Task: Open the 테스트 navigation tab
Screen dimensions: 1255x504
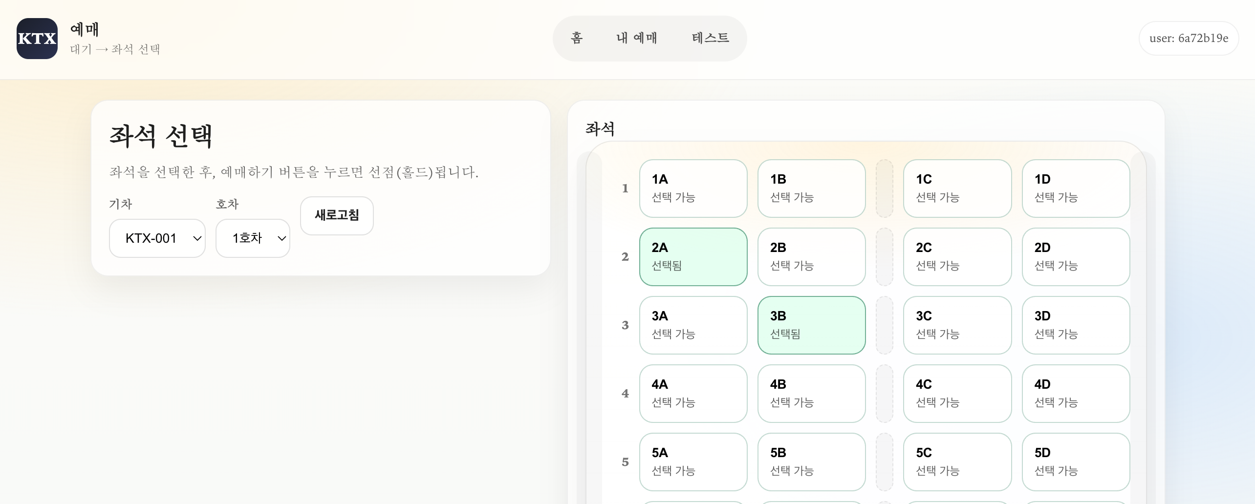Action: [710, 38]
